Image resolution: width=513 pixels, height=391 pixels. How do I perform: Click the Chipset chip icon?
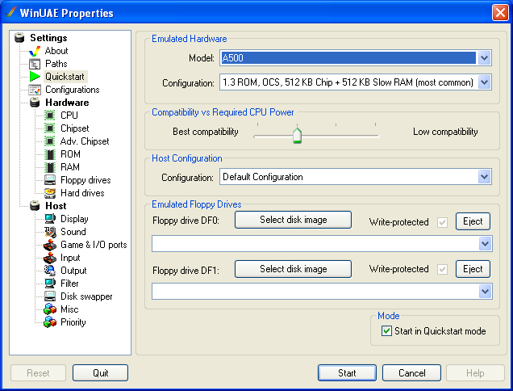pyautogui.click(x=50, y=128)
